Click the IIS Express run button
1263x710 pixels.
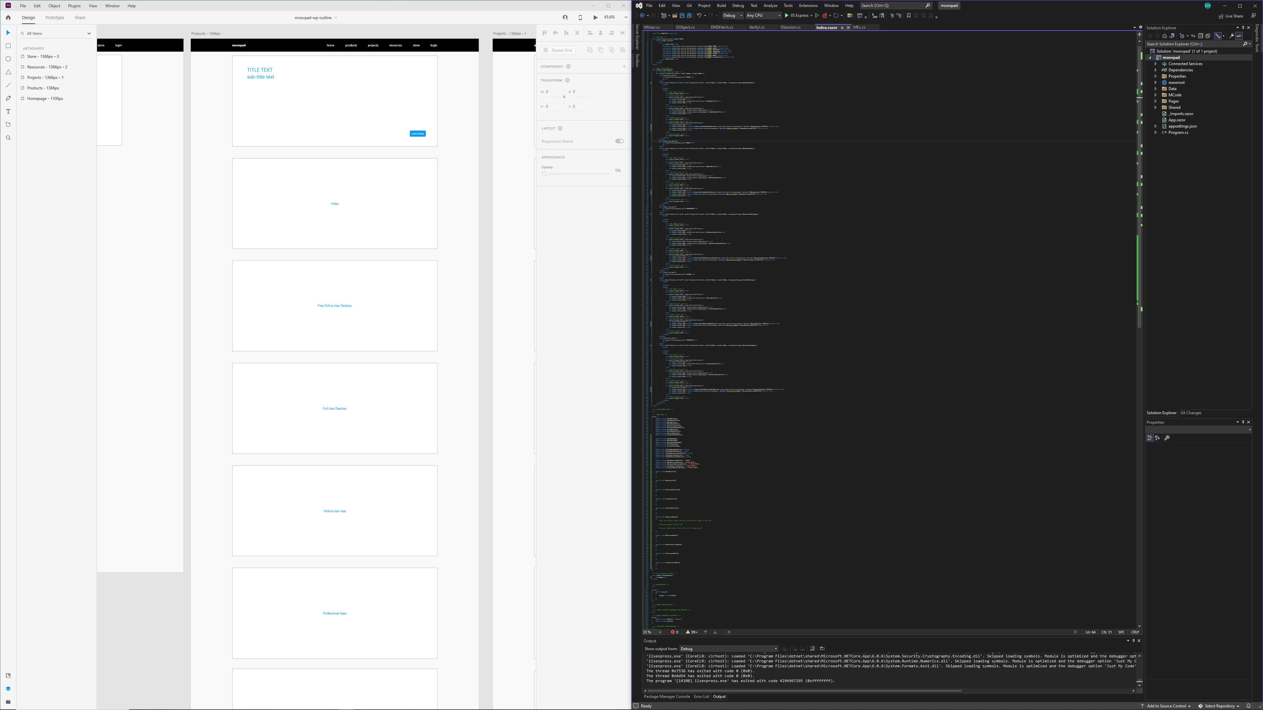click(x=798, y=16)
